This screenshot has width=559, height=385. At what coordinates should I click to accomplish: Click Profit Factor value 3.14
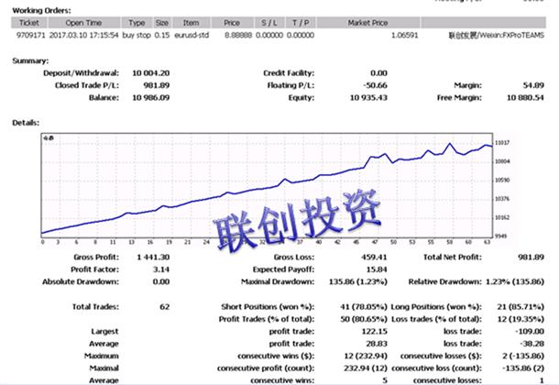click(x=161, y=269)
